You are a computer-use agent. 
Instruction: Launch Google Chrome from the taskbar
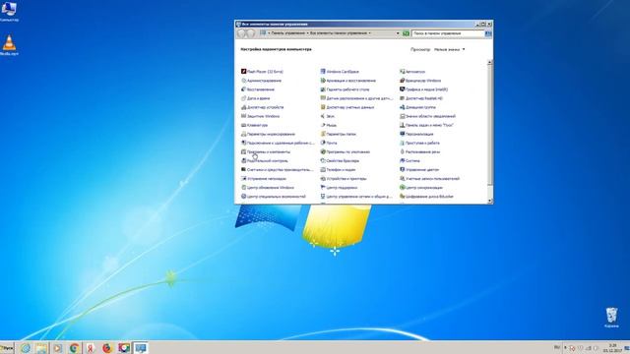(x=74, y=348)
